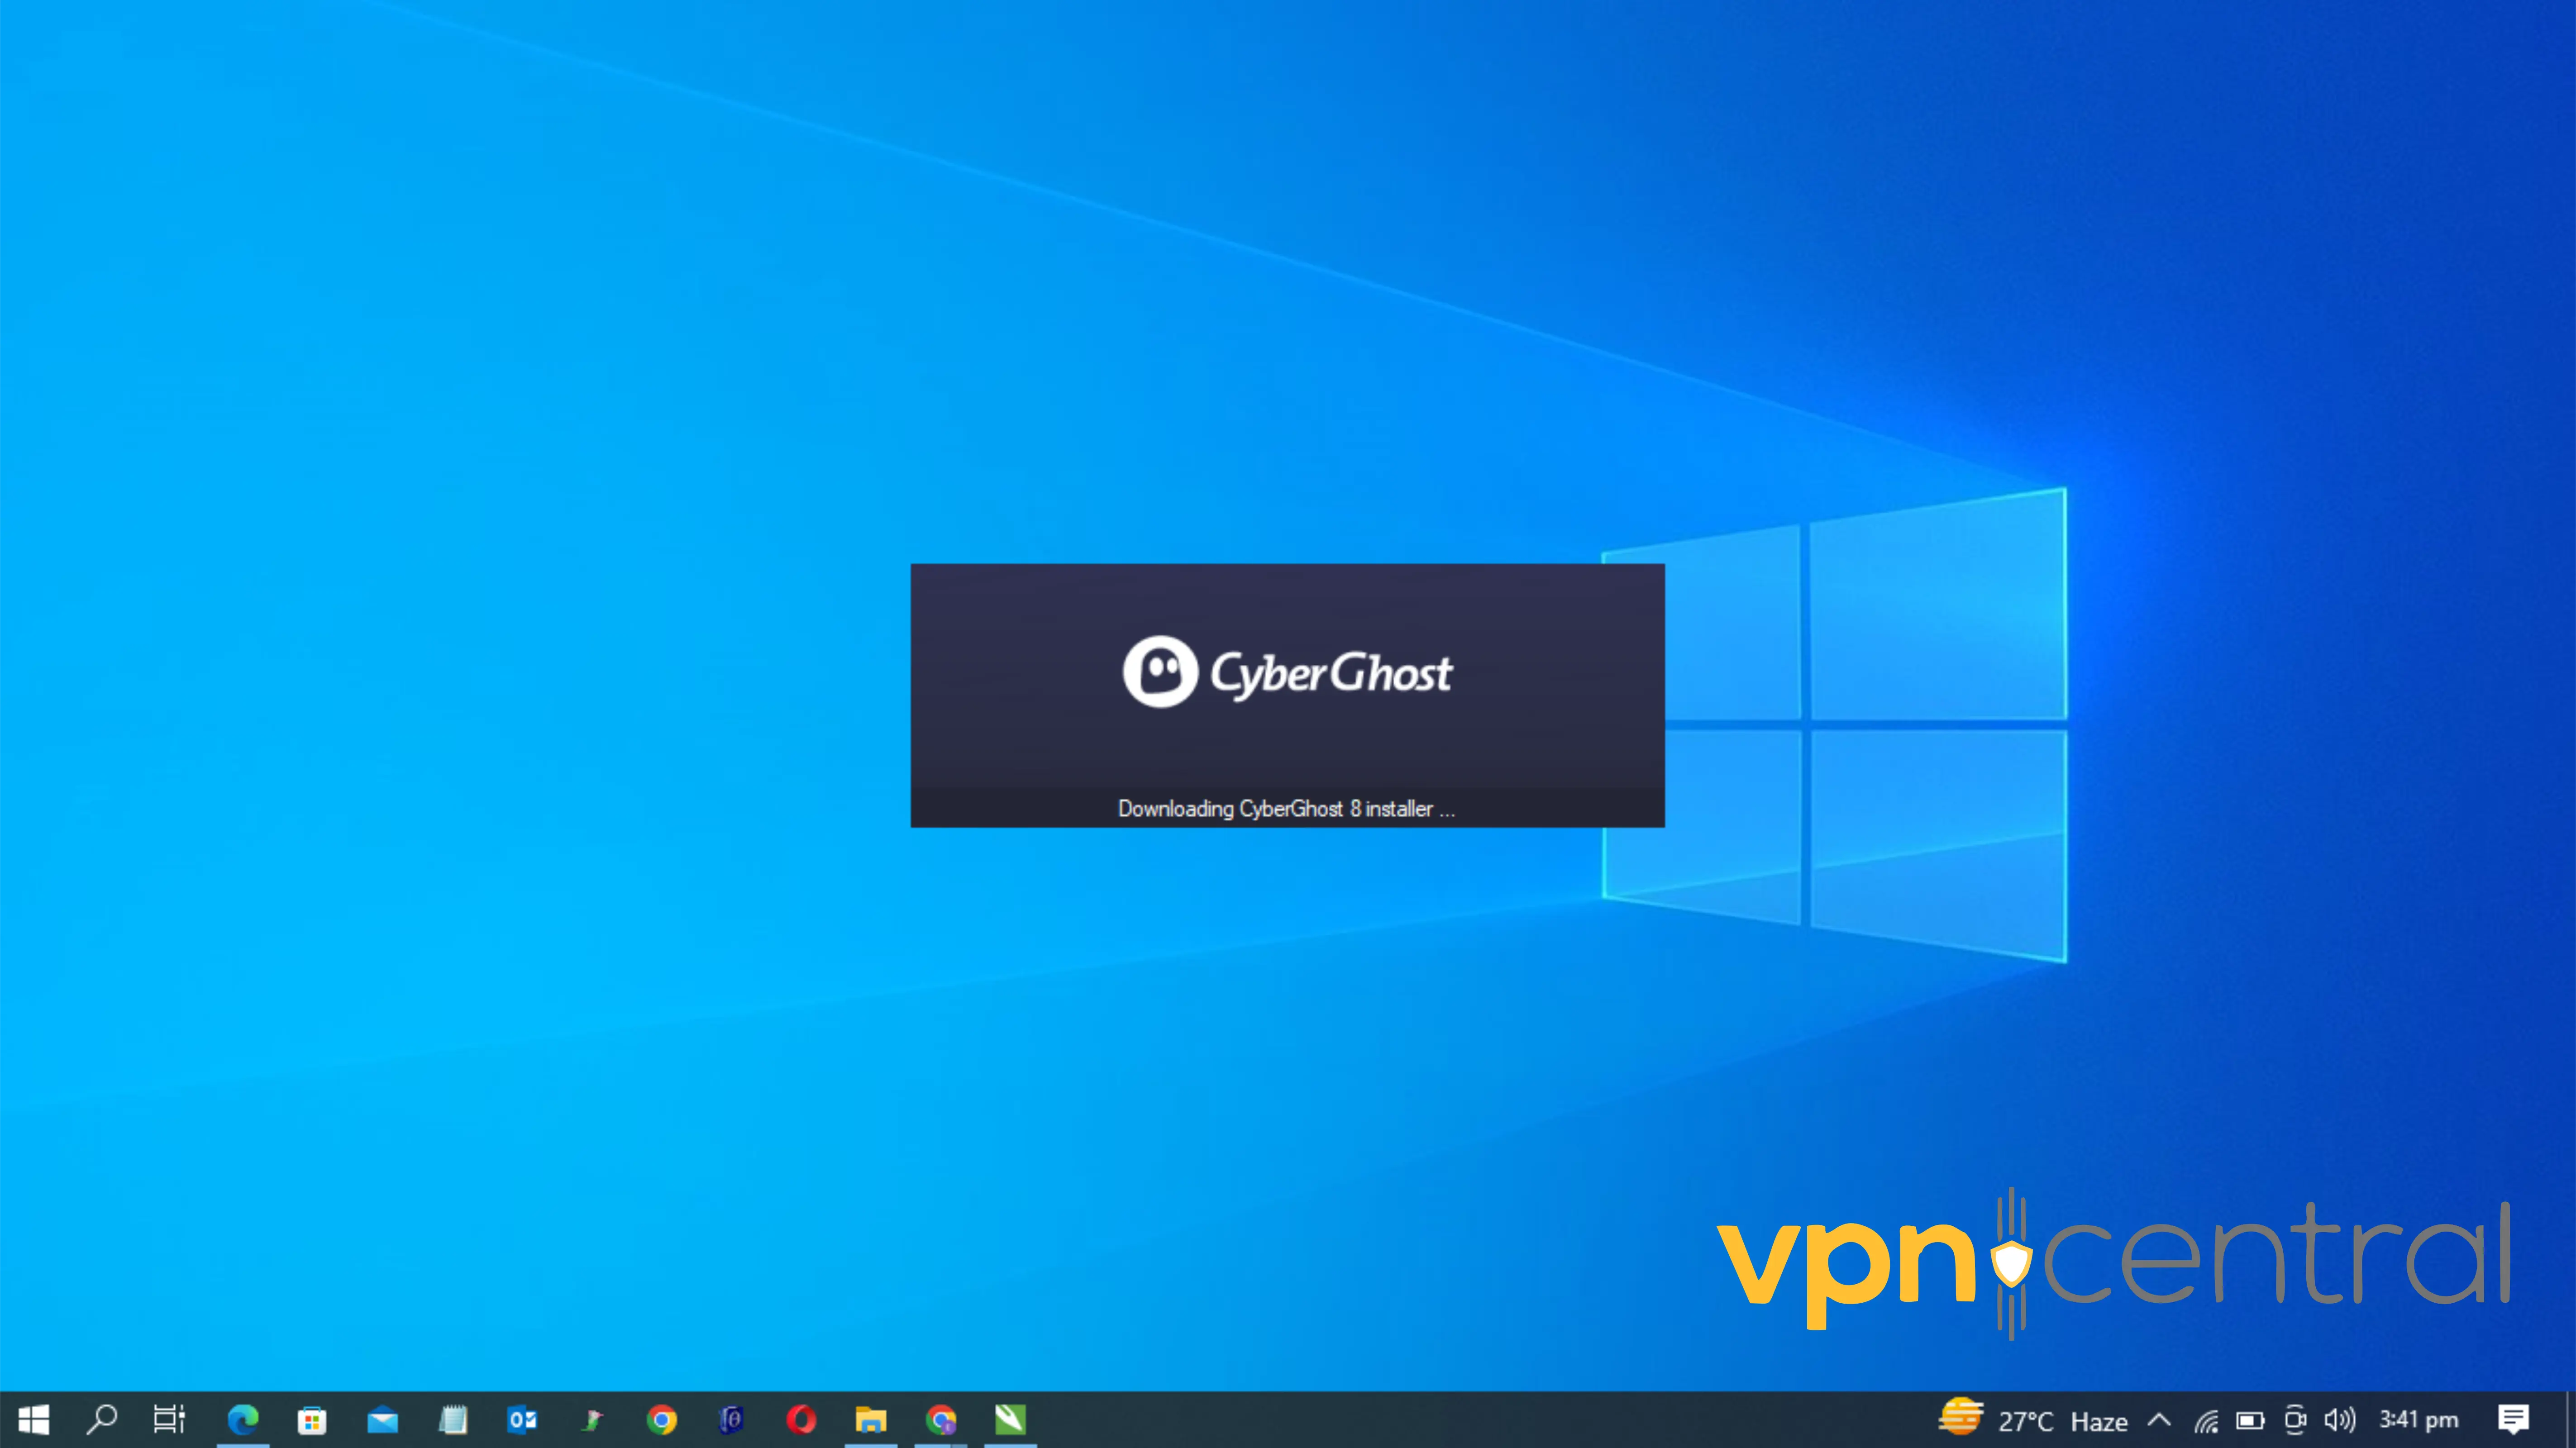
Task: Open the Notepad taskbar icon
Action: pos(453,1419)
